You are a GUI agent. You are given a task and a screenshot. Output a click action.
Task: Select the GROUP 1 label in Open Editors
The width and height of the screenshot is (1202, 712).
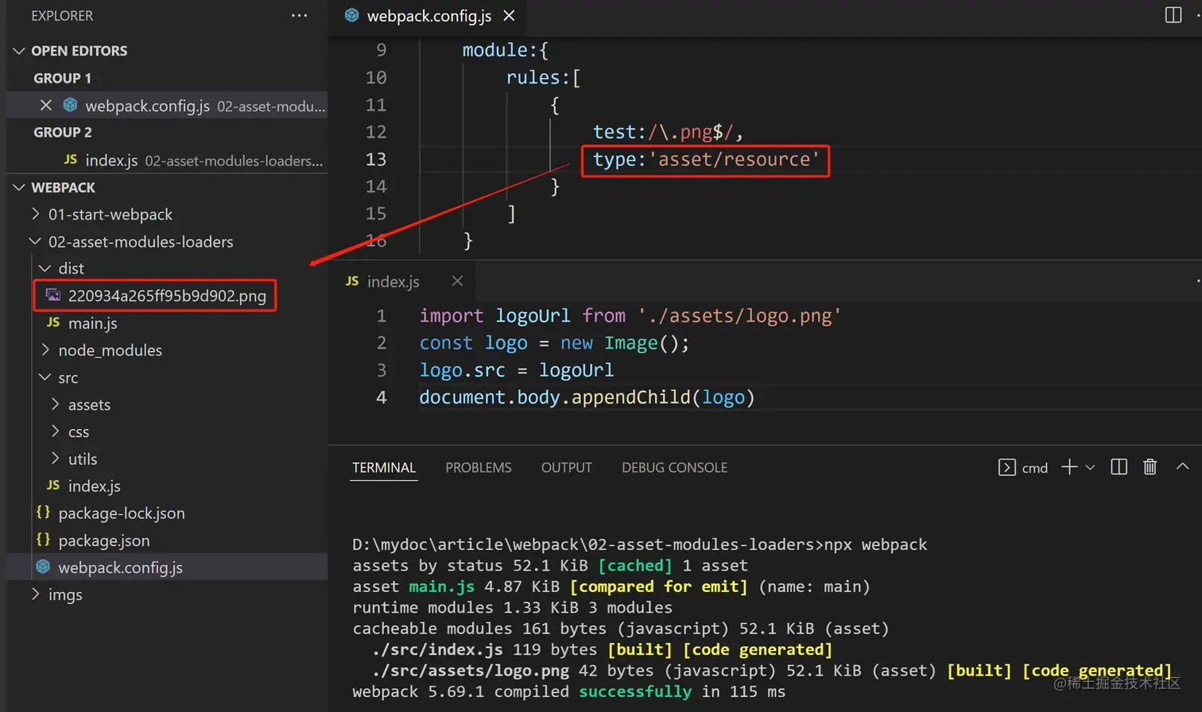(x=62, y=78)
